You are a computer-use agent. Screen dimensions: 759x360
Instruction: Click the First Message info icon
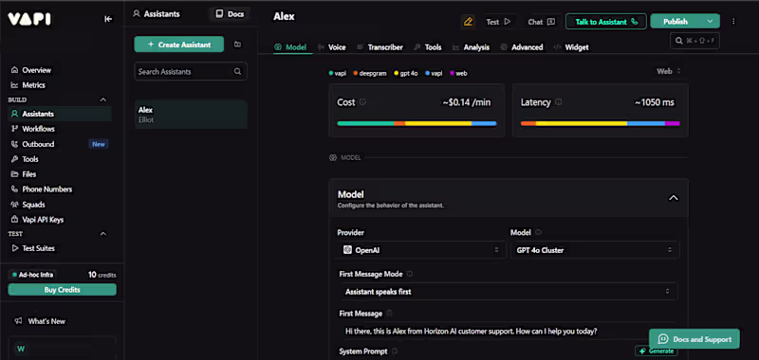click(x=390, y=314)
